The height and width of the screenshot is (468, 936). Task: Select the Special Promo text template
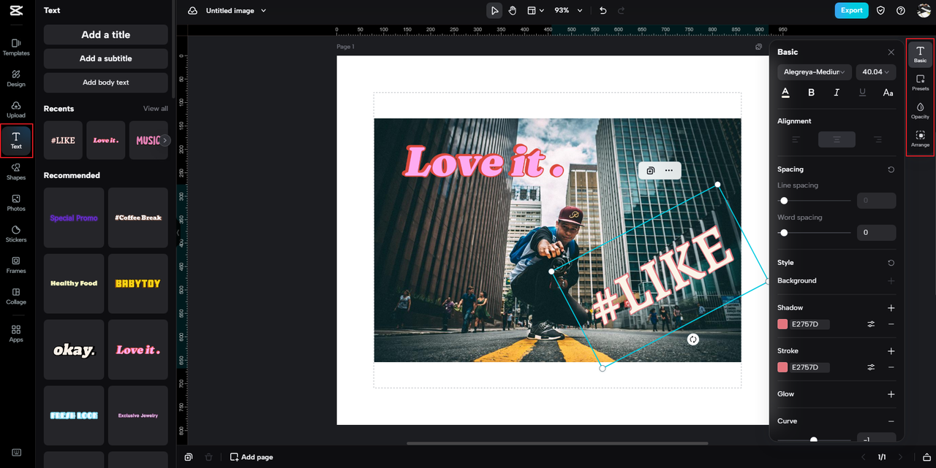click(74, 218)
